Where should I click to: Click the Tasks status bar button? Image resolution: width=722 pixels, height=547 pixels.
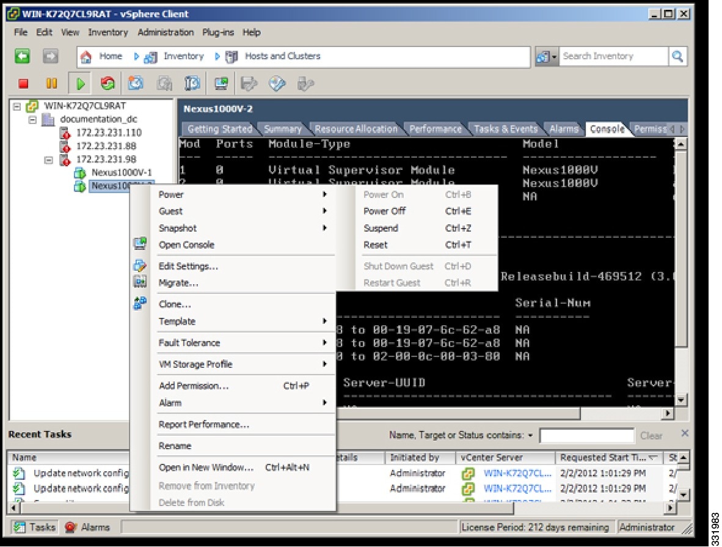(x=35, y=527)
